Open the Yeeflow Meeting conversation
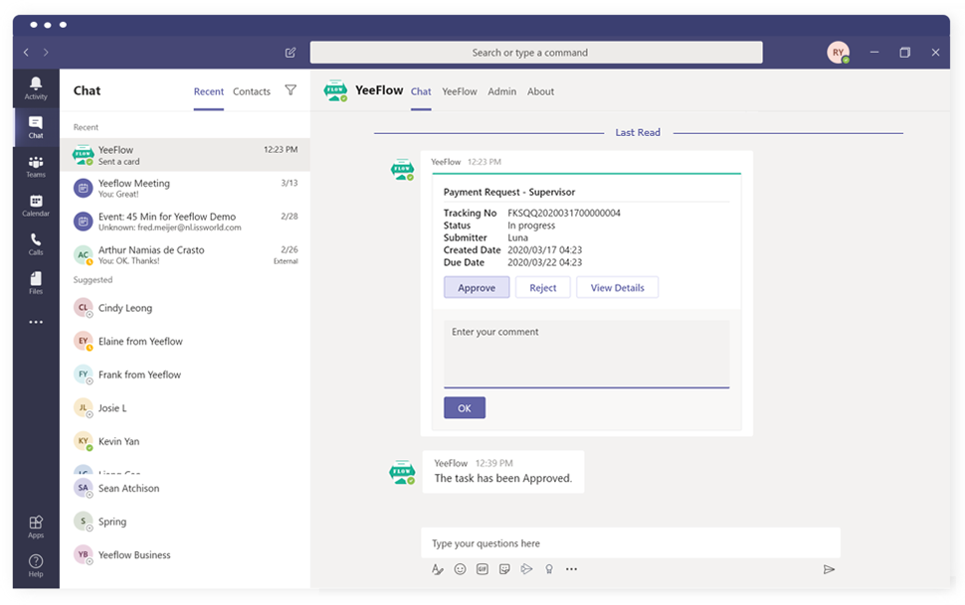The image size is (965, 605). tap(185, 188)
